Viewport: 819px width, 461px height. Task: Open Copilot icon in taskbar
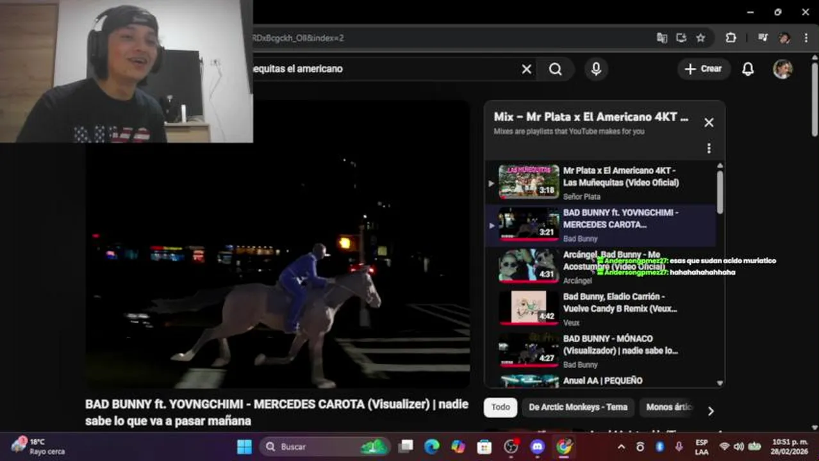click(458, 446)
